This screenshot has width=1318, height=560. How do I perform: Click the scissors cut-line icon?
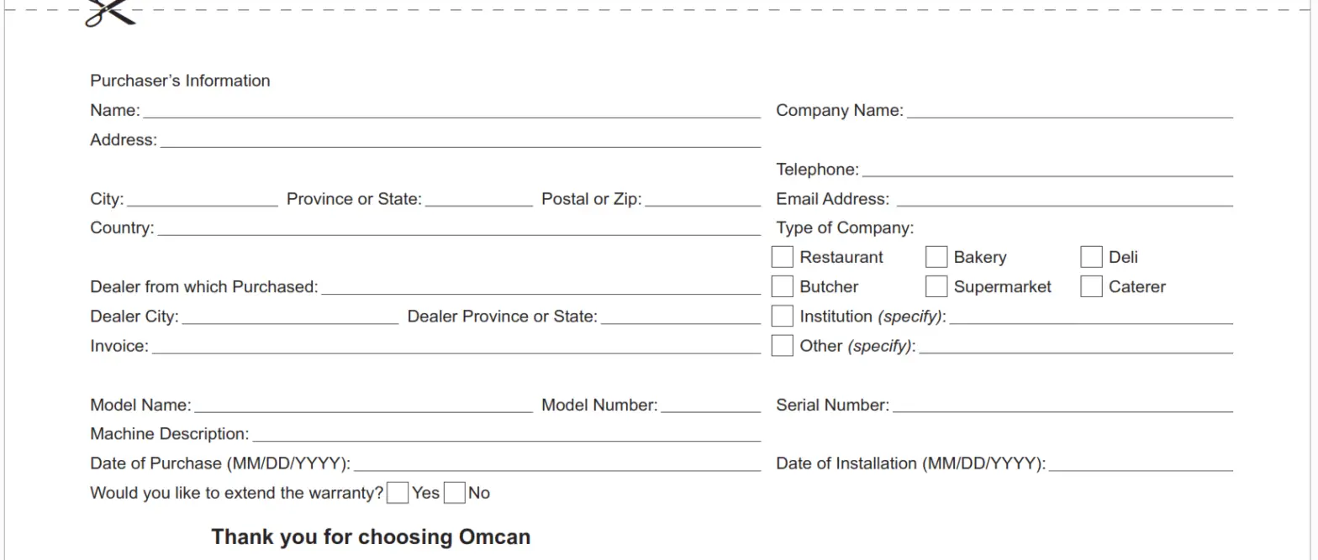point(109,13)
